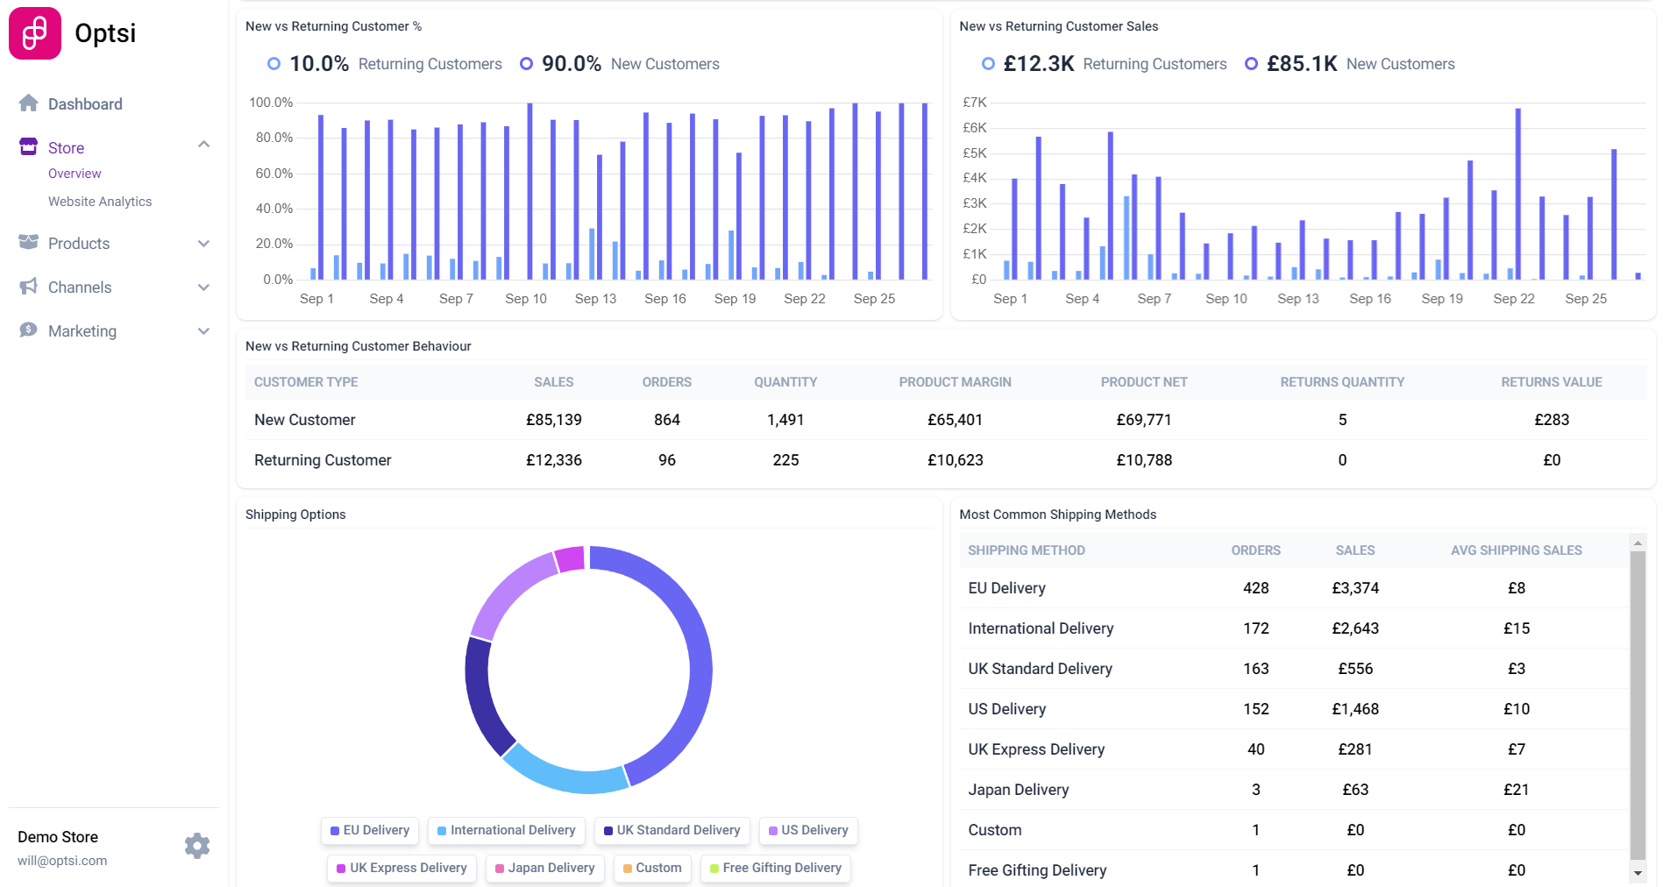Viewport: 1663px width, 887px height.
Task: Click the shipping table scroll up arrow
Action: click(1637, 543)
